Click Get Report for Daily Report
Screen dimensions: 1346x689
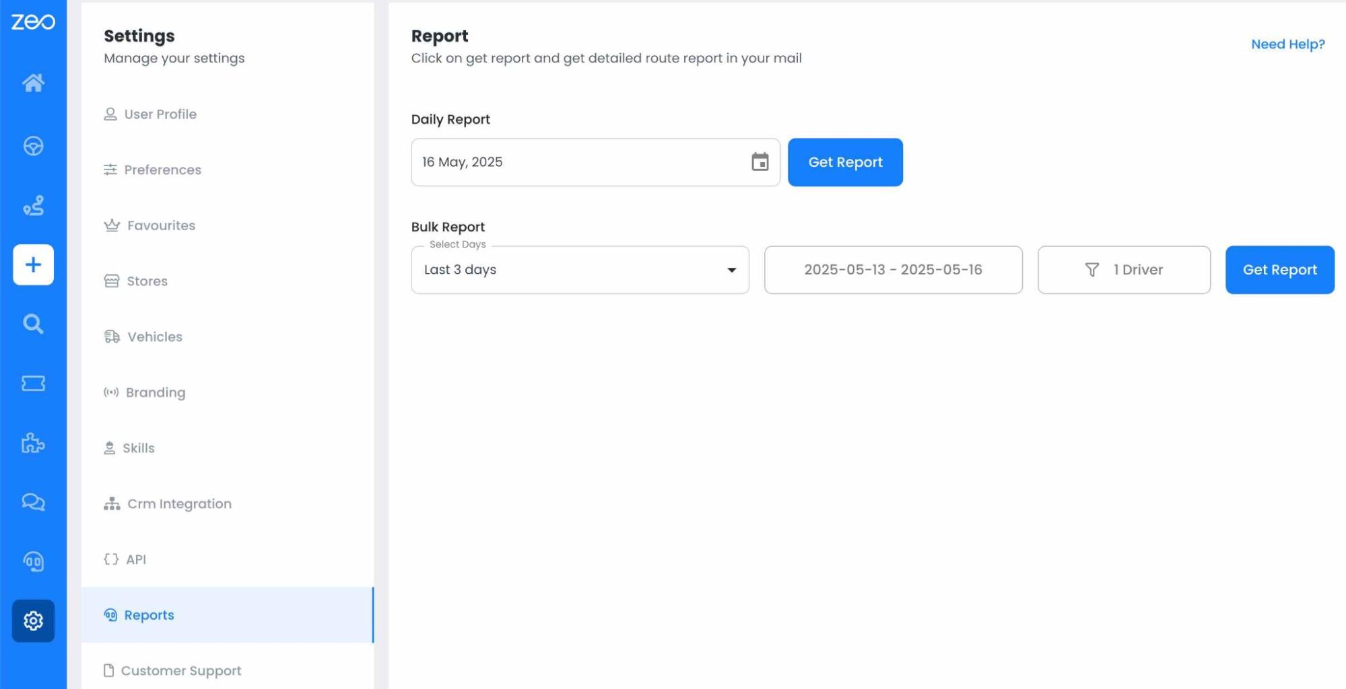pos(844,162)
